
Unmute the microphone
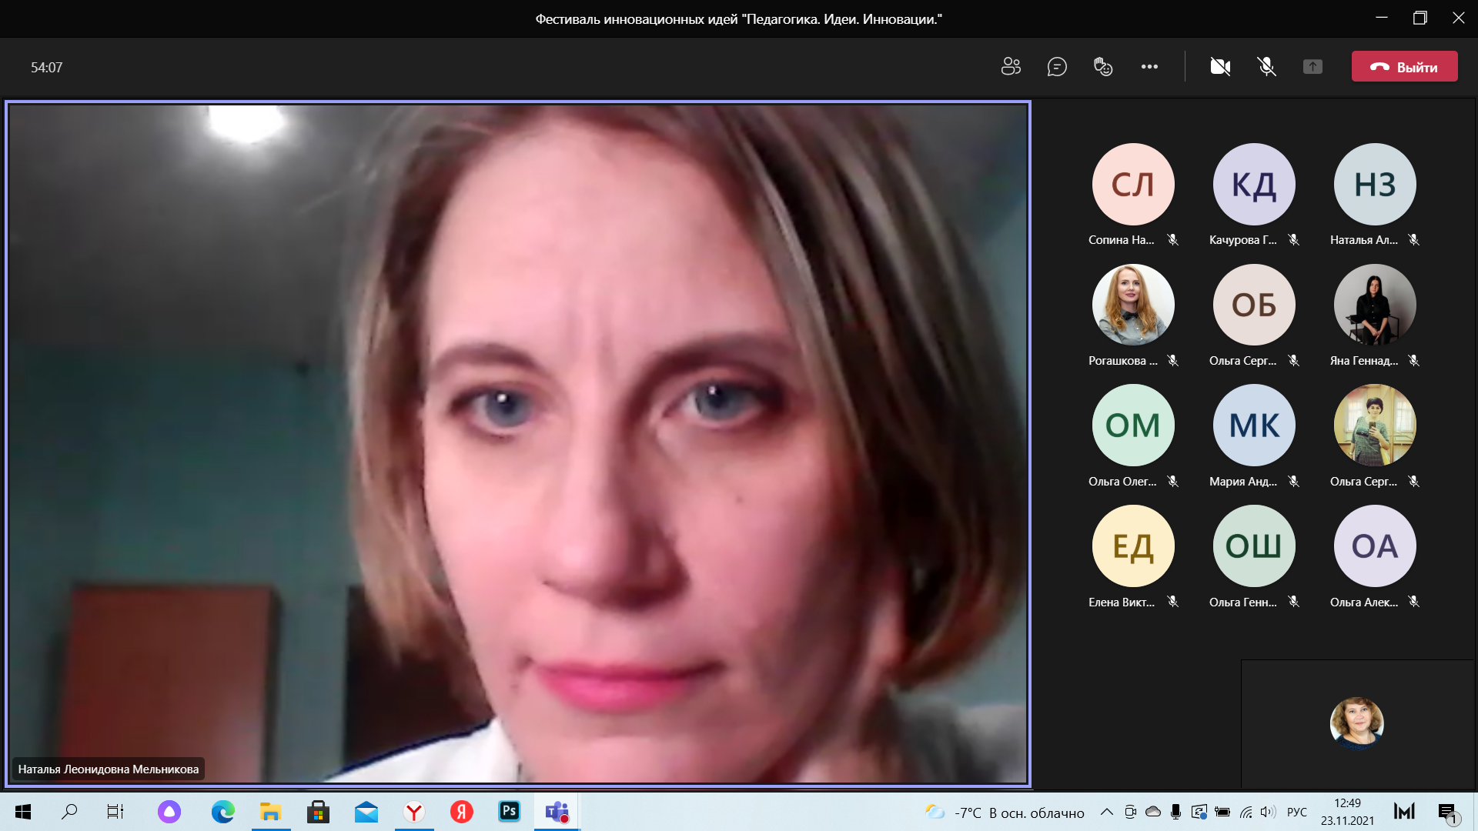[1266, 67]
